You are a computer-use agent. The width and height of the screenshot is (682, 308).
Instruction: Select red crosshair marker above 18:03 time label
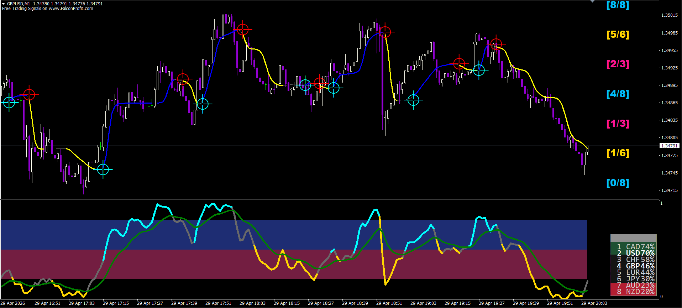242,29
